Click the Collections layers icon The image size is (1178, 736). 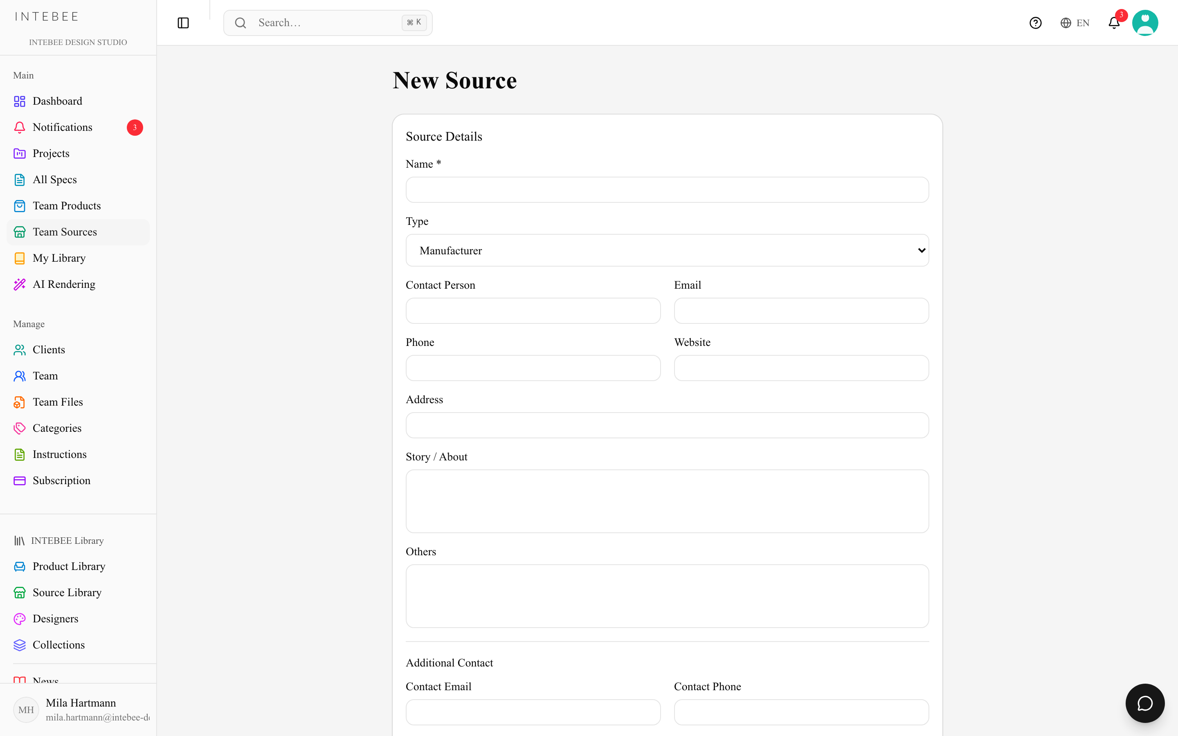pyautogui.click(x=20, y=645)
